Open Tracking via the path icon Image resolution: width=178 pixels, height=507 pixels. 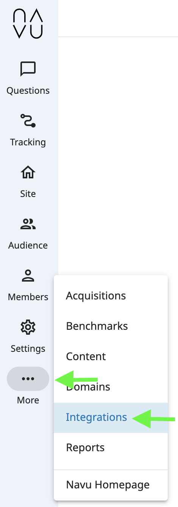click(28, 121)
